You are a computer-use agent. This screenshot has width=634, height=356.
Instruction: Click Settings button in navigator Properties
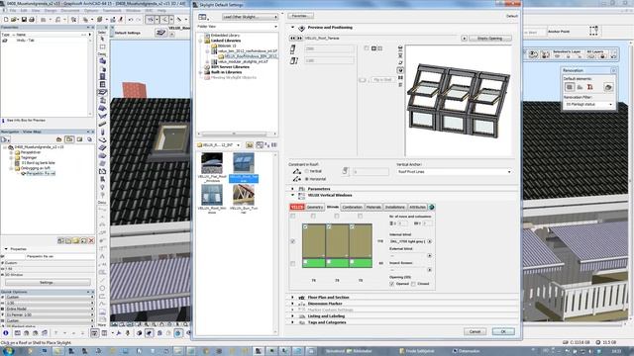(x=48, y=282)
